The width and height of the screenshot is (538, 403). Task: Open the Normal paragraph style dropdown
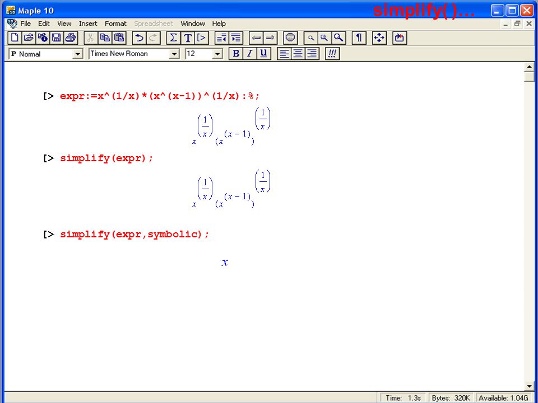tap(78, 54)
